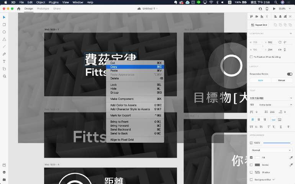Screen dimensions: 295x184
Task: Select the Ellipse tool
Action: tap(4, 32)
